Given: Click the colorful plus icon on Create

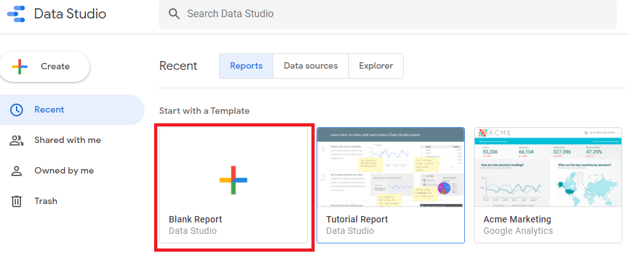Looking at the screenshot, I should [20, 66].
